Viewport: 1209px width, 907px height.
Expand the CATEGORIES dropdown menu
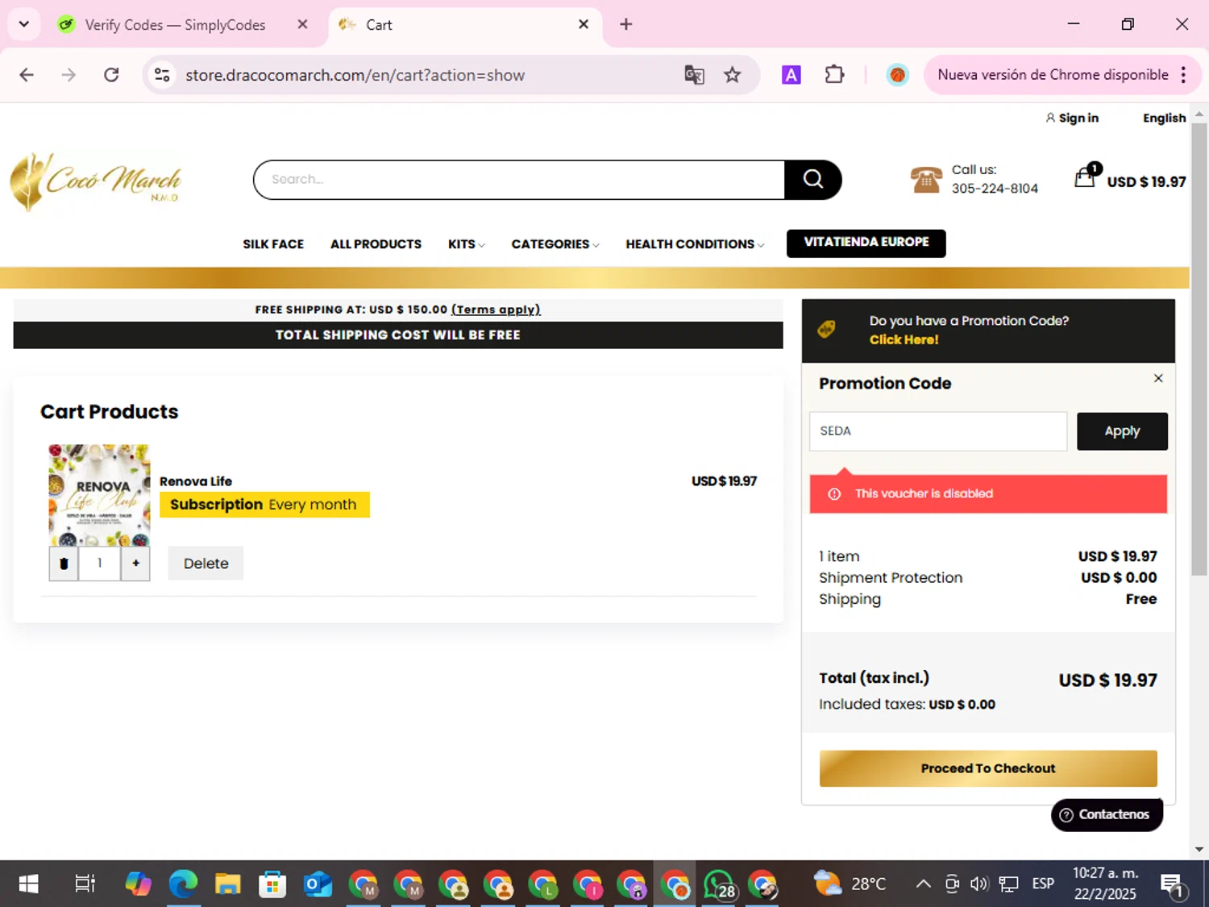pos(555,244)
